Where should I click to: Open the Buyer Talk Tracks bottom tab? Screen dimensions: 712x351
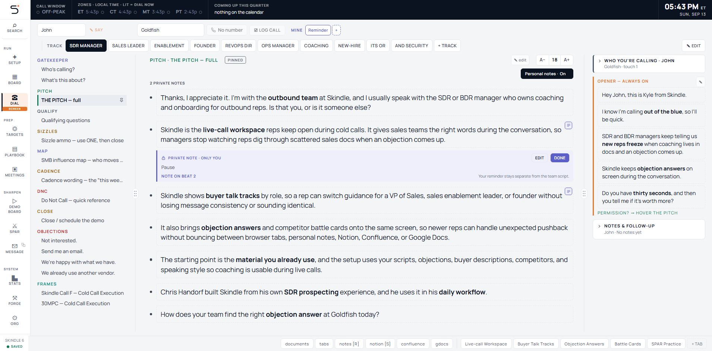click(x=536, y=344)
